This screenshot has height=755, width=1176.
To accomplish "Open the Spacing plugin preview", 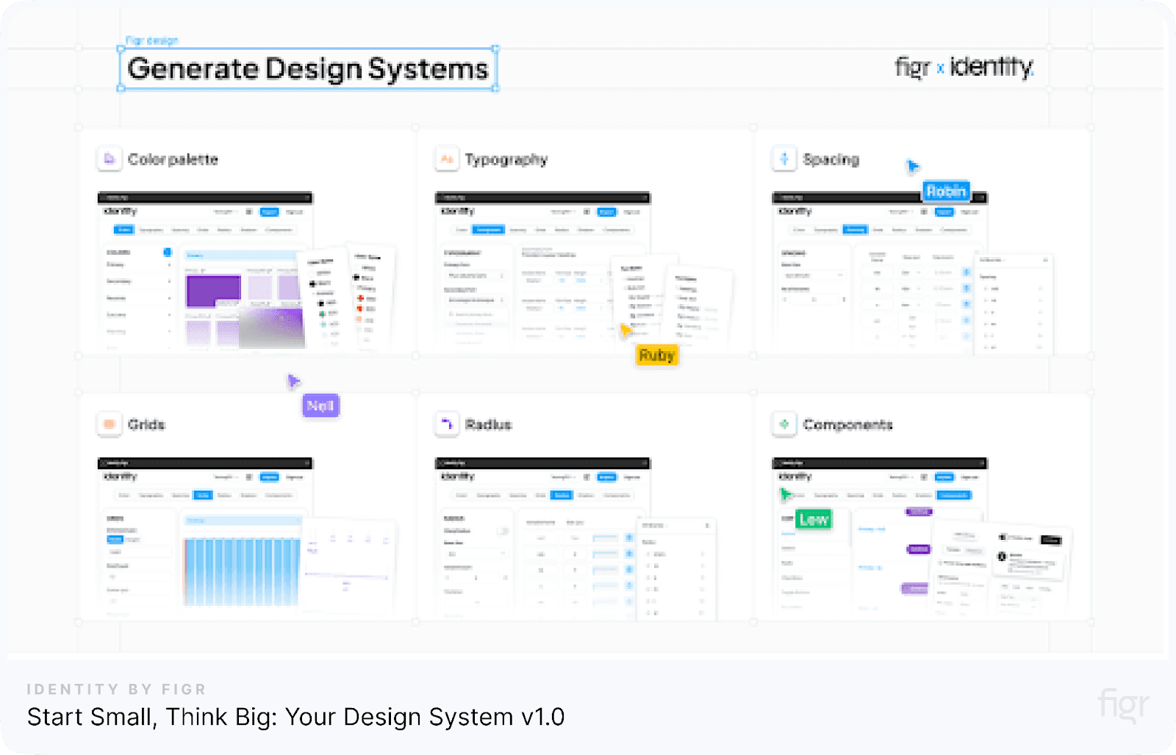I will pos(880,272).
